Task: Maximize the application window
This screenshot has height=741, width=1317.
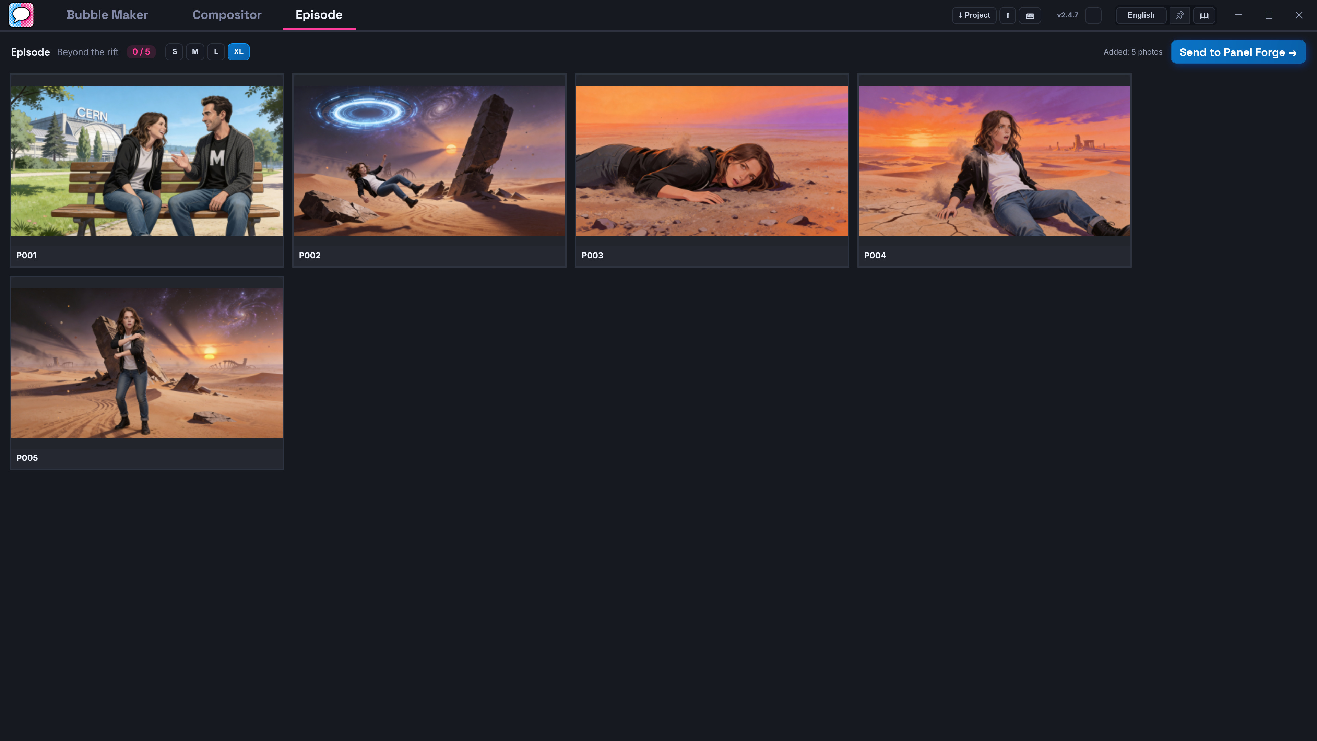Action: (x=1269, y=15)
